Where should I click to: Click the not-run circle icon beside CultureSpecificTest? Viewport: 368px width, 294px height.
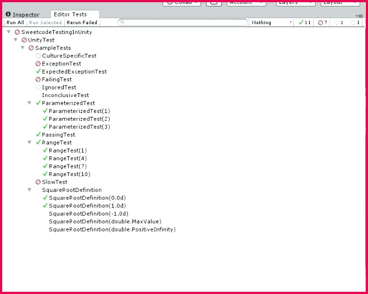coord(38,56)
